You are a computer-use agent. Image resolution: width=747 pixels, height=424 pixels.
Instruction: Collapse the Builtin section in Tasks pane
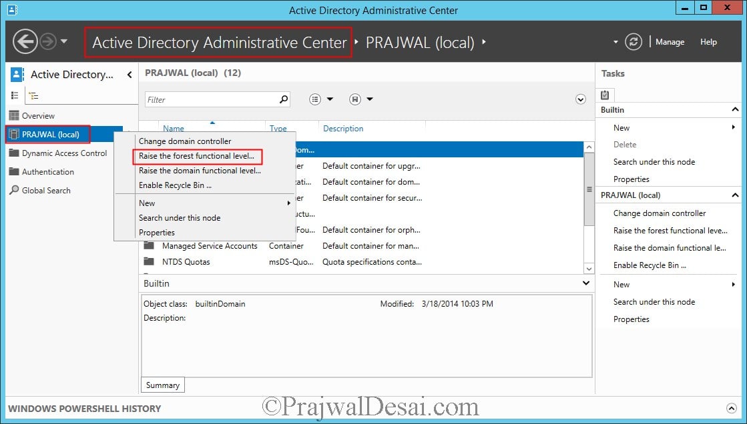click(735, 109)
